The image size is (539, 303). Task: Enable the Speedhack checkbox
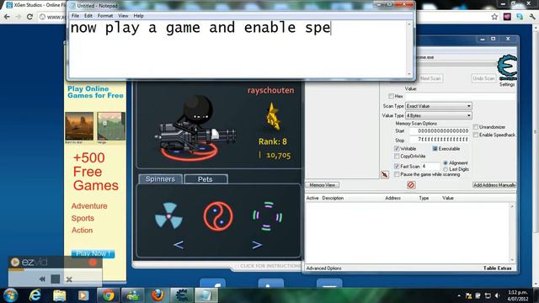(x=476, y=135)
